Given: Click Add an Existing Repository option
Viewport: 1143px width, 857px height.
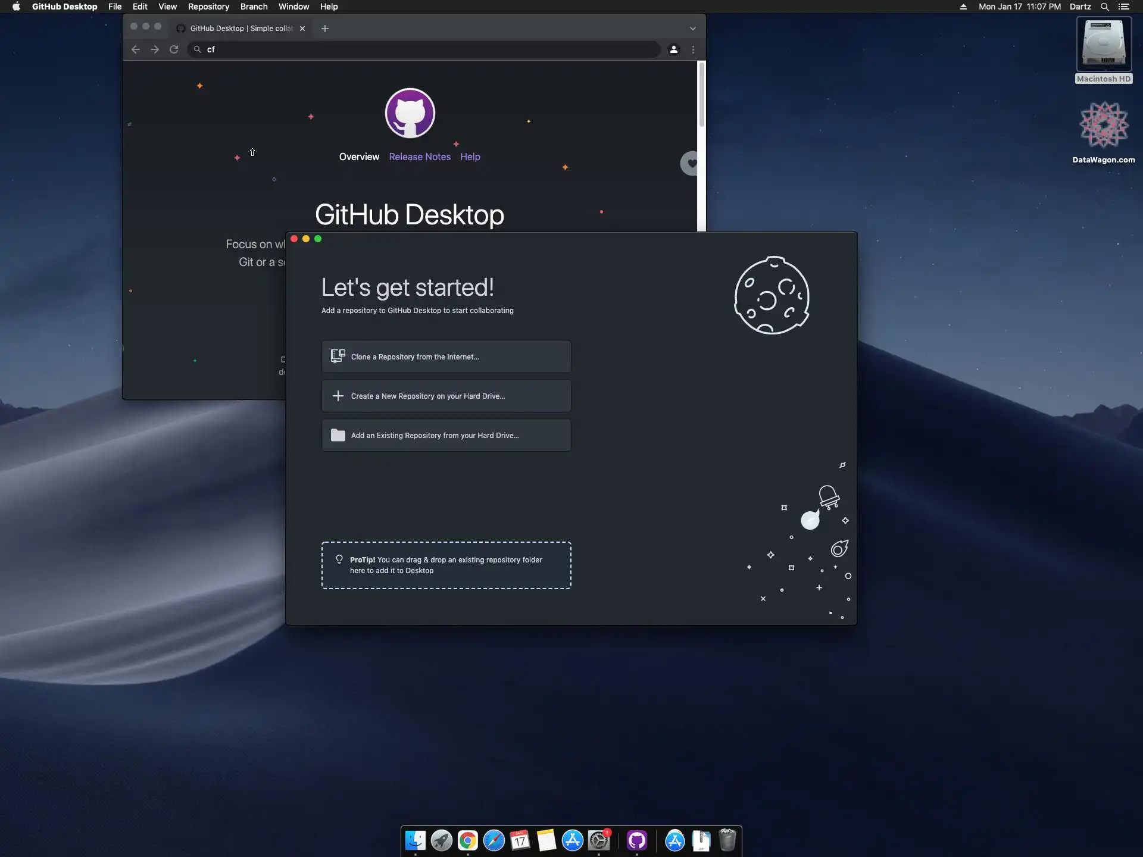Looking at the screenshot, I should pos(446,435).
